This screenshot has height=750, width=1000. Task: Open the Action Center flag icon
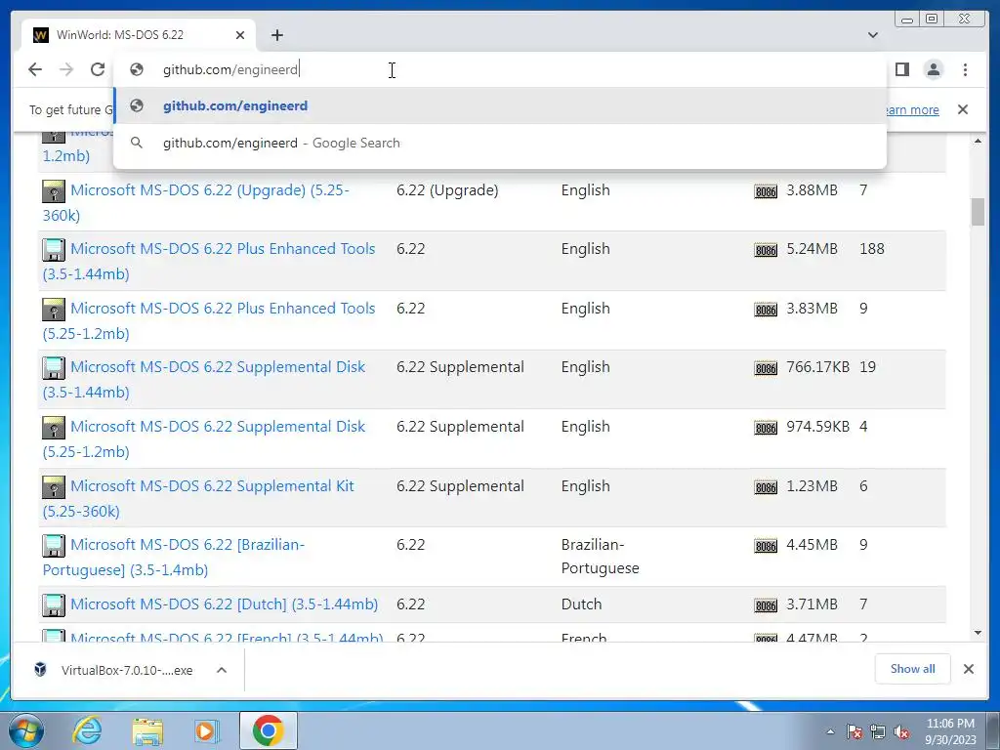tap(854, 732)
